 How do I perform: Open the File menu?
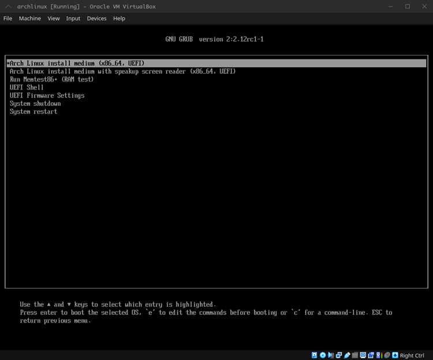coord(8,18)
